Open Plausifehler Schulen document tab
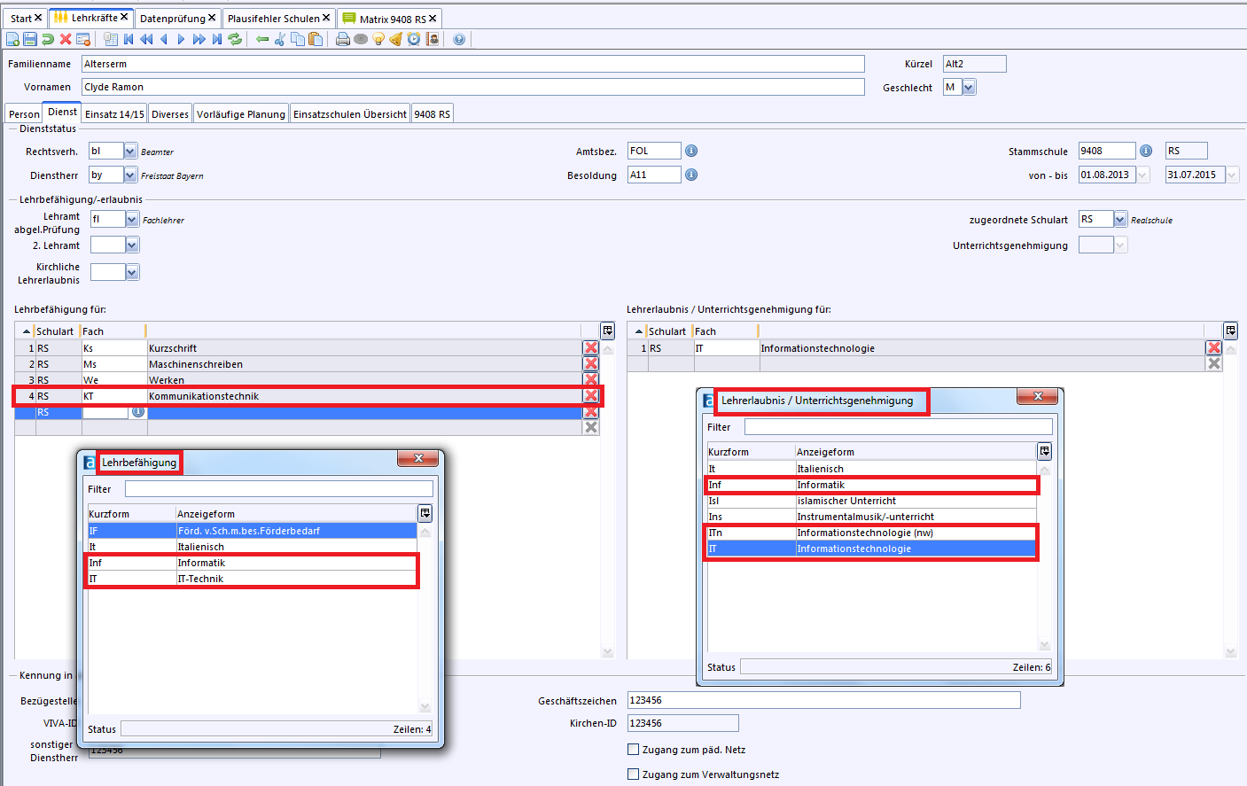 tap(278, 19)
